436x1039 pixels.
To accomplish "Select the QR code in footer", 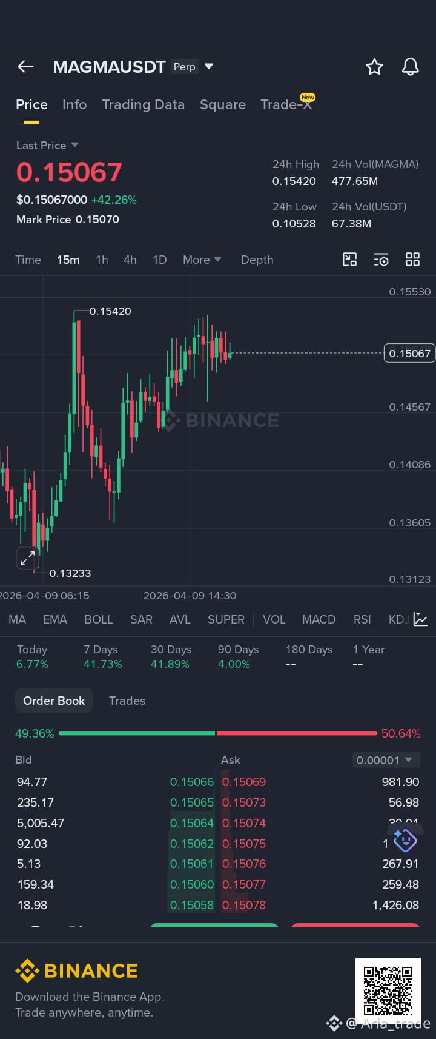I will (388, 991).
